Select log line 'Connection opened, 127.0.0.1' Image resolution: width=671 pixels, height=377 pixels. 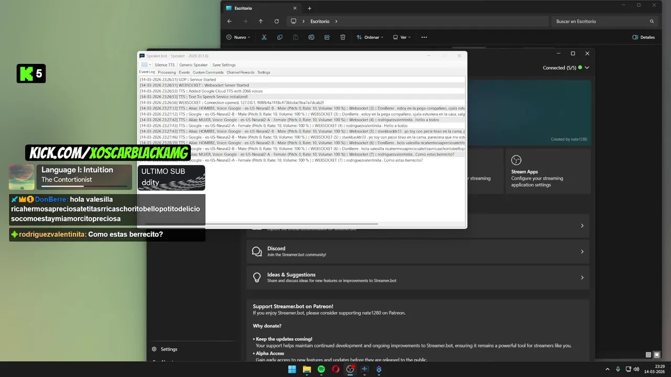click(302, 103)
